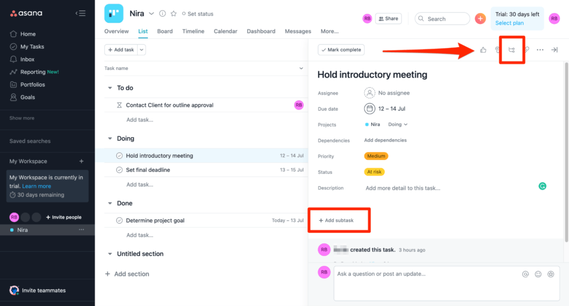The width and height of the screenshot is (569, 306).
Task: Open Reporting from the sidebar
Action: pos(34,72)
